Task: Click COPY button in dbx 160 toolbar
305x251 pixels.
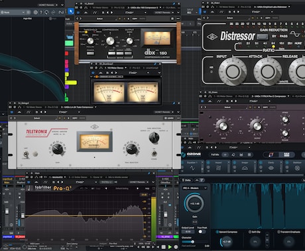Action: (x=135, y=18)
